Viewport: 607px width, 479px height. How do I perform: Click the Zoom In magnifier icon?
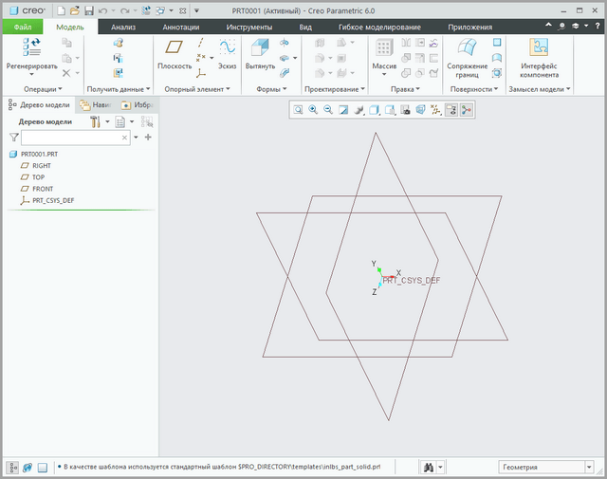pos(312,110)
